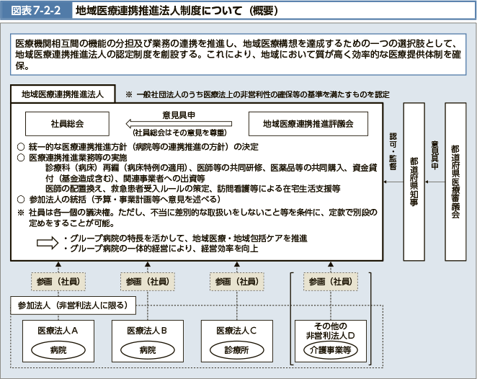Select the 社員総会 box
Image resolution: width=477 pixels, height=379 pixels.
point(68,123)
